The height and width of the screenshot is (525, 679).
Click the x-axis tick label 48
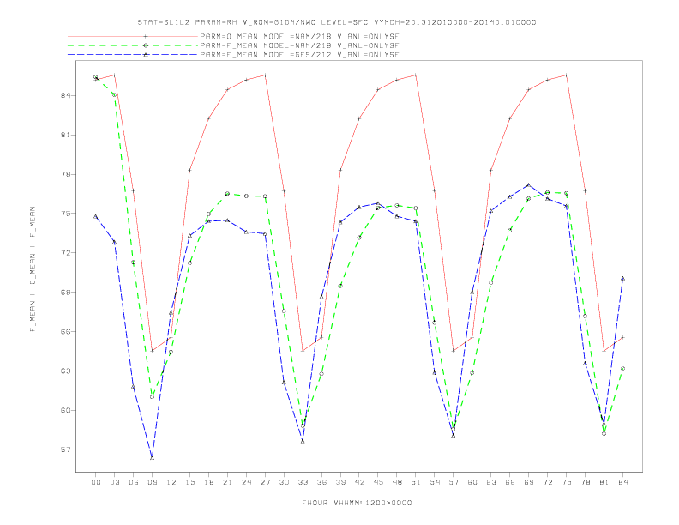tap(397, 482)
